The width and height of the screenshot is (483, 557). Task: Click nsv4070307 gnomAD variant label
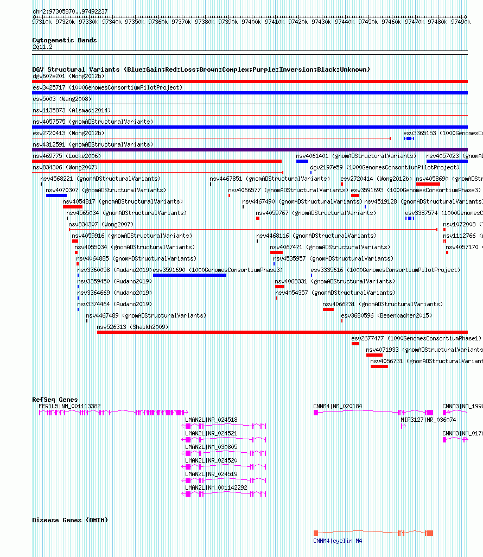(x=106, y=189)
